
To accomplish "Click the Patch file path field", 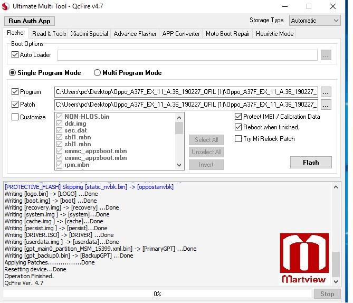I will (x=186, y=105).
